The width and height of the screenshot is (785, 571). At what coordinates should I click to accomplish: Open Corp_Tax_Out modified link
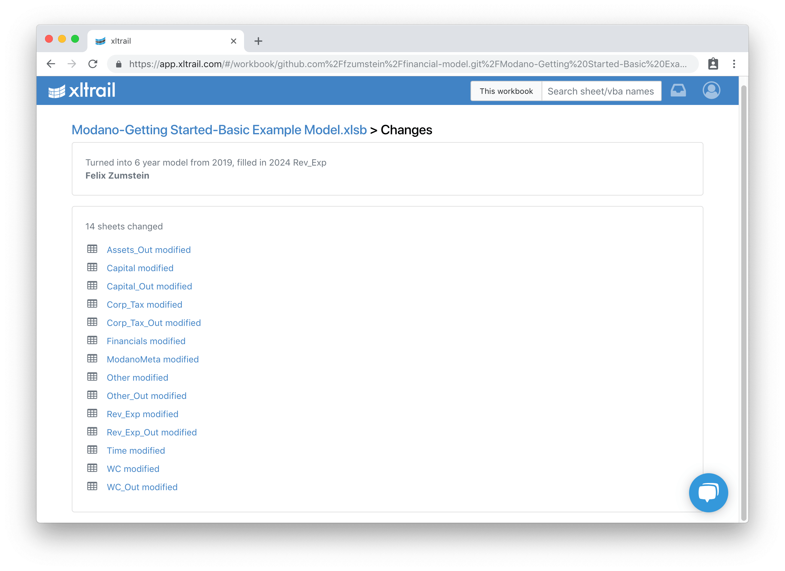(154, 323)
